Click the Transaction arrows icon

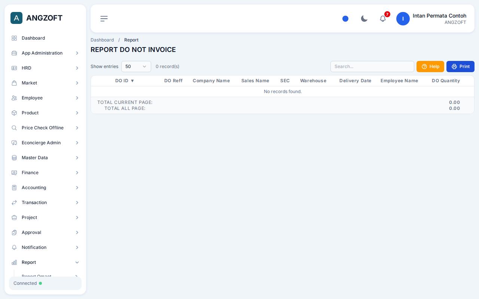14,203
